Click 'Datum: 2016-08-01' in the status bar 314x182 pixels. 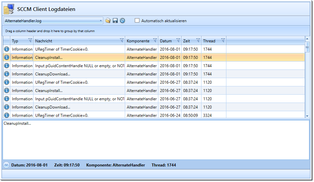click(30, 165)
